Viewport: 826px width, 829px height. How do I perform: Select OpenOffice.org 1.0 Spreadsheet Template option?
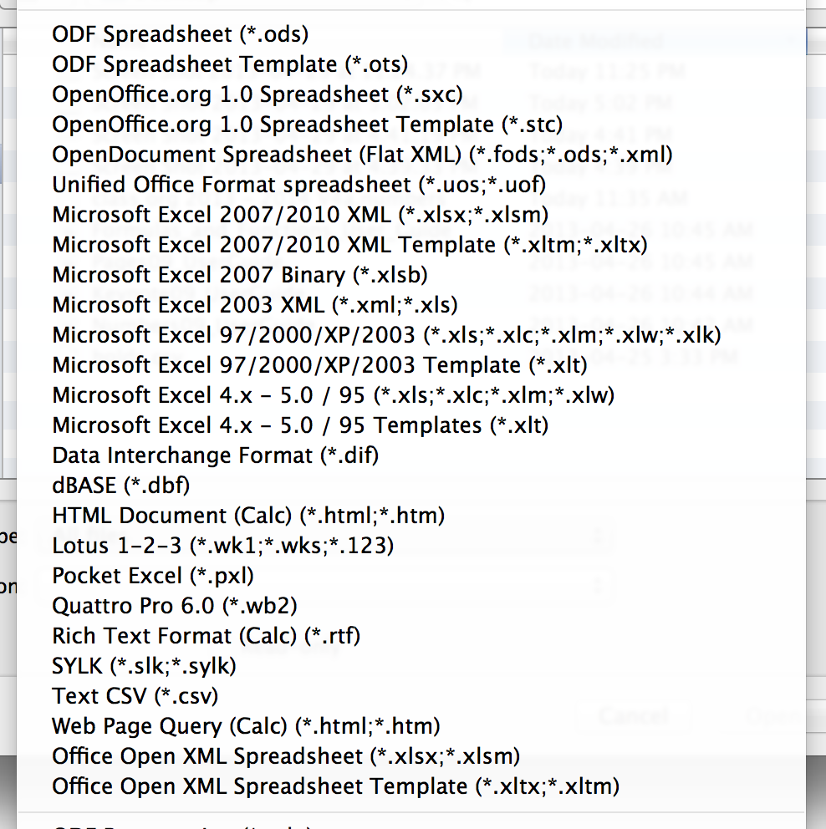coord(307,125)
